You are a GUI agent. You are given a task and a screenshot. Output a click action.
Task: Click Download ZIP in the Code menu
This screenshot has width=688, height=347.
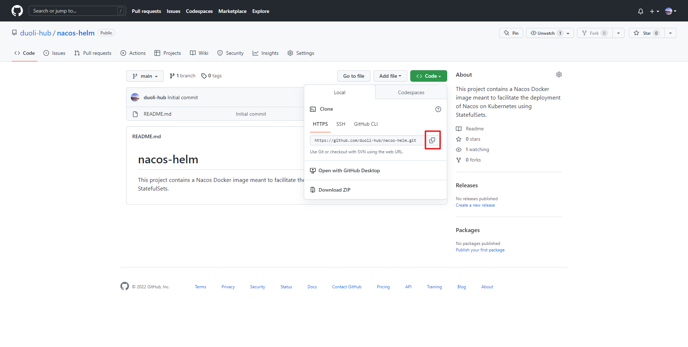point(334,190)
